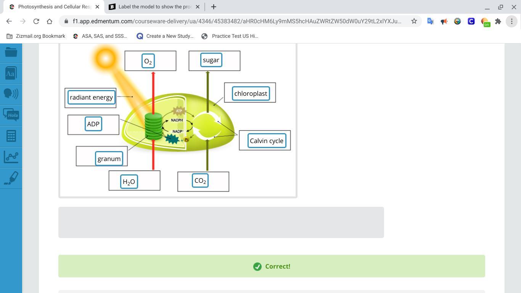Select the H2O label tile
This screenshot has height=293, width=521.
coord(129,182)
